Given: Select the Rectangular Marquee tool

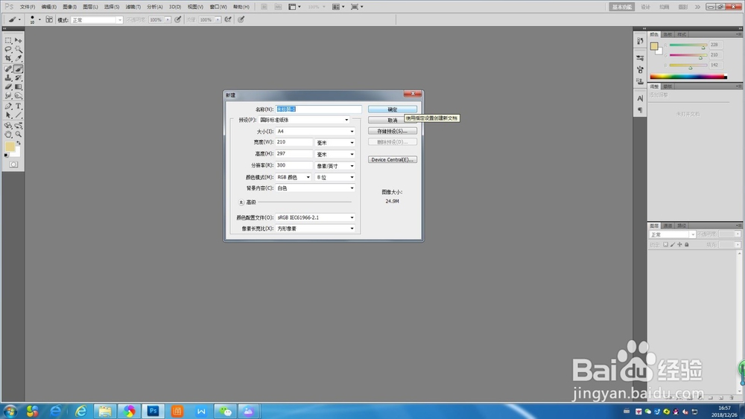Looking at the screenshot, I should tap(8, 40).
